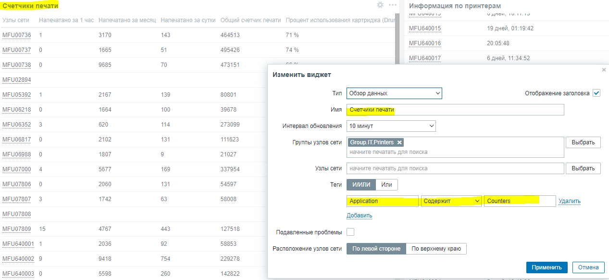Open the tag operator dropdown Содержит
This screenshot has height=280, width=609.
(451, 201)
